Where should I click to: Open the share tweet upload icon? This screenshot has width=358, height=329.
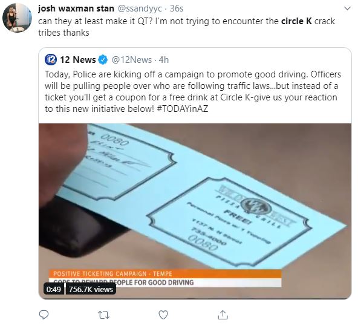(x=223, y=314)
